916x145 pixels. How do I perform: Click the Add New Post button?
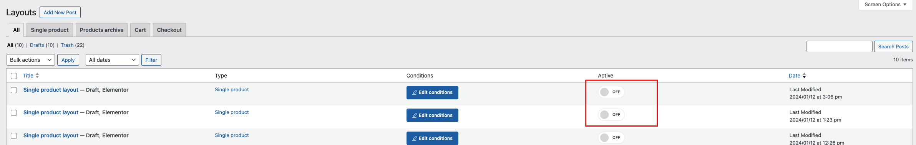point(60,12)
